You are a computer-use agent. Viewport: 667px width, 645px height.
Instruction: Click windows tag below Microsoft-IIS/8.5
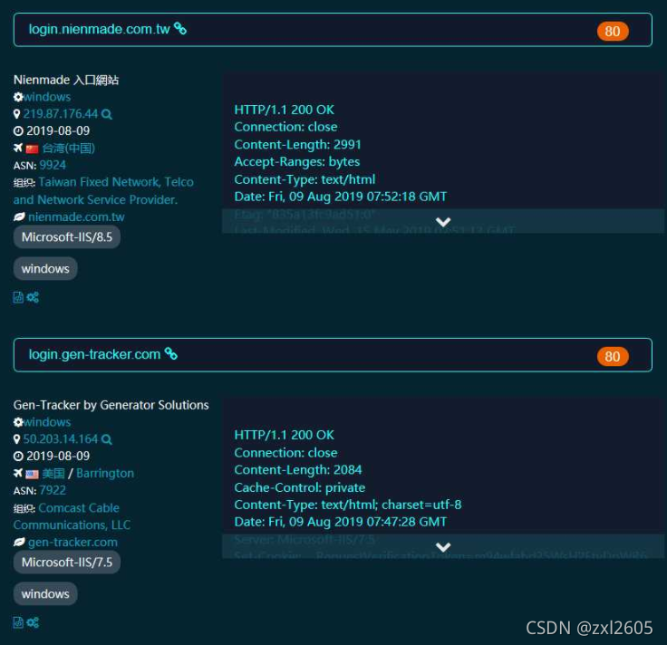45,269
